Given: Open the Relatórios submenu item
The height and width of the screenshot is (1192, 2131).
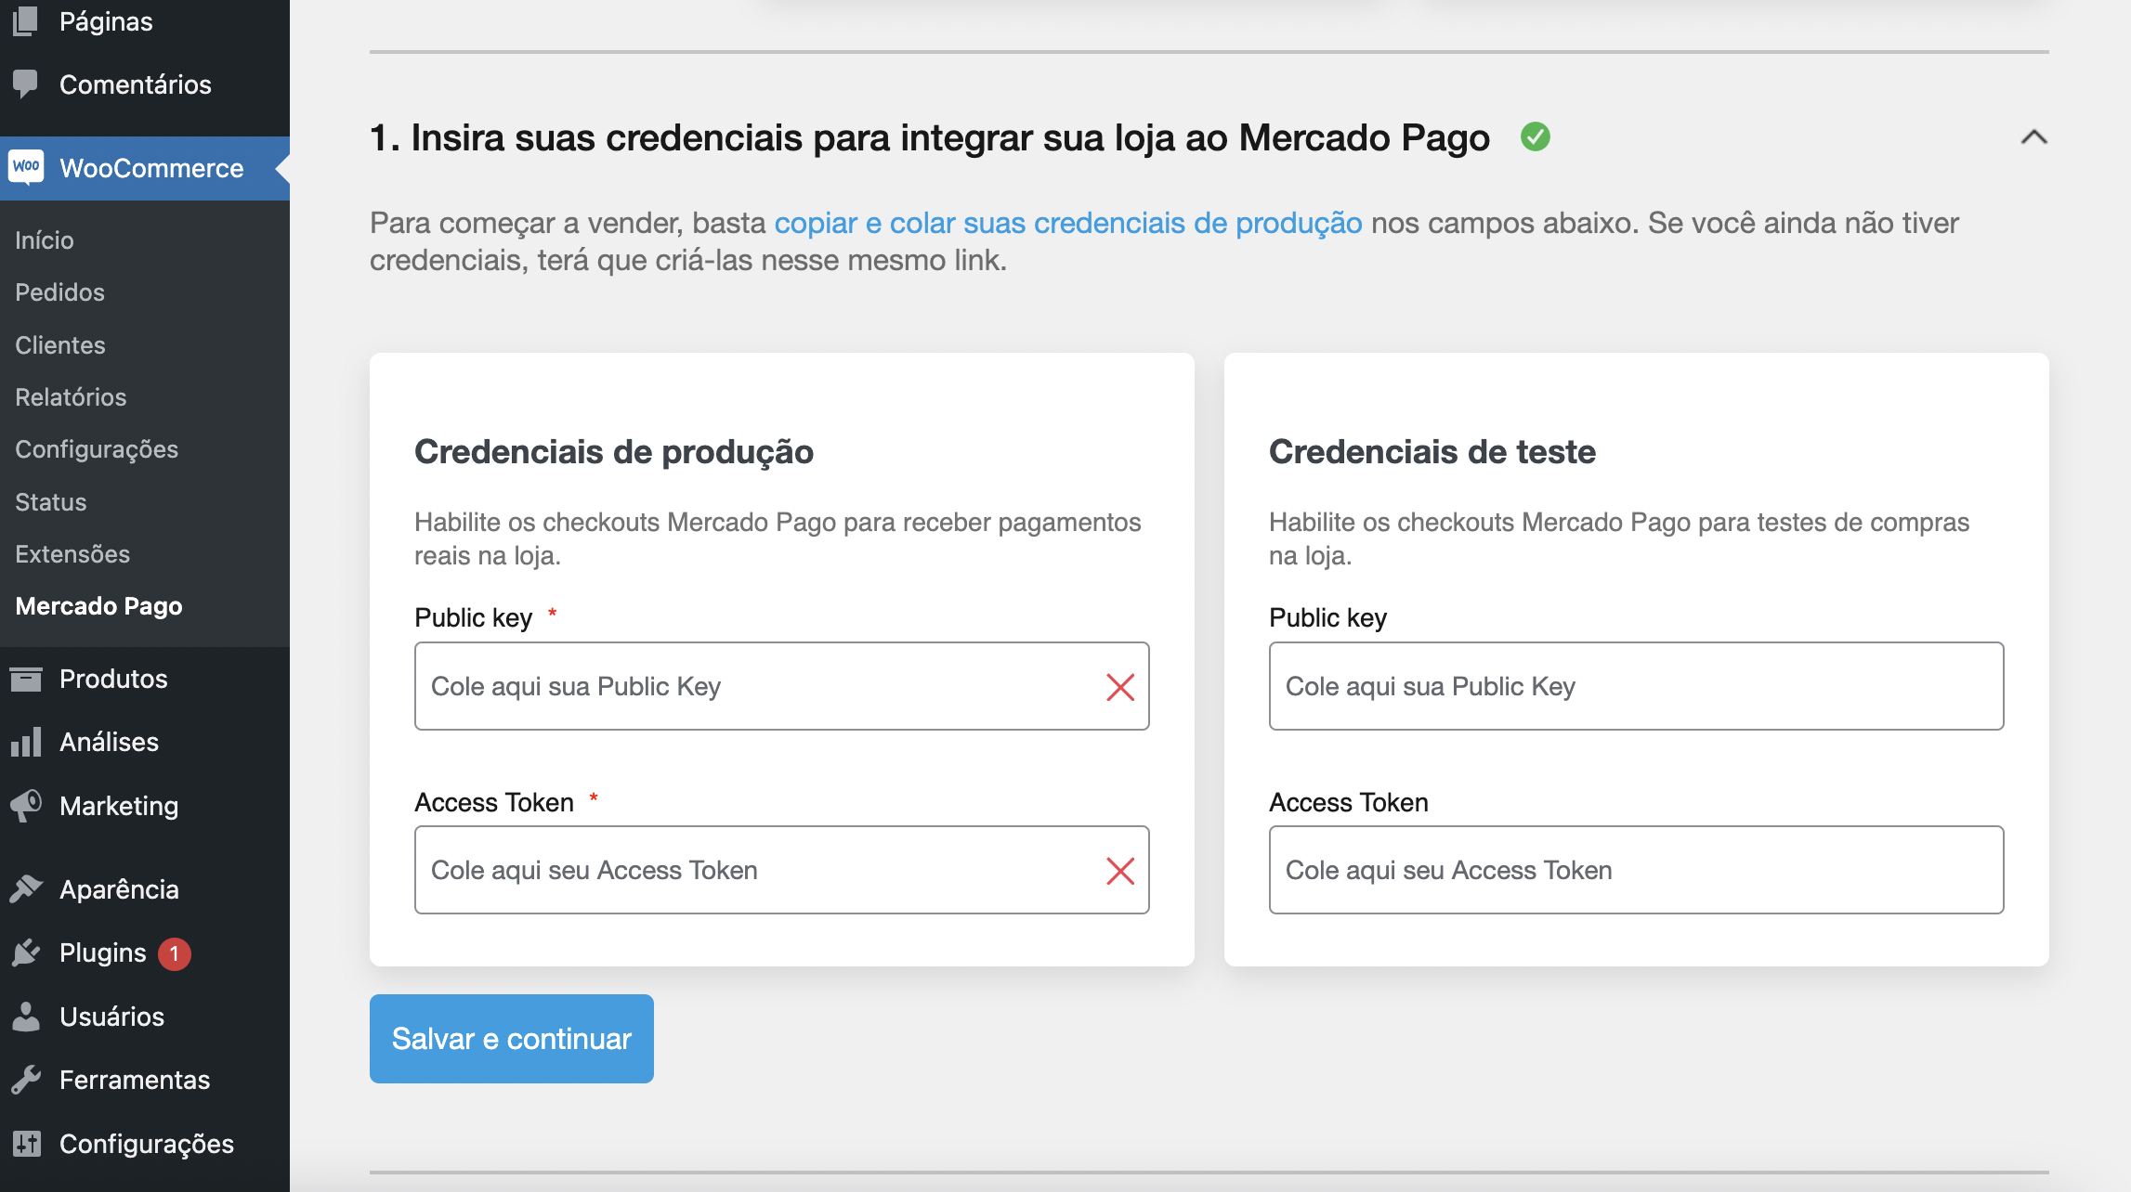Looking at the screenshot, I should point(71,397).
